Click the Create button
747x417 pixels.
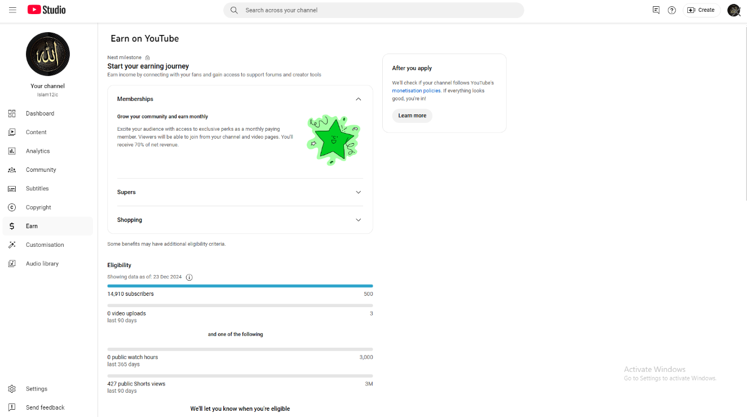tap(701, 10)
